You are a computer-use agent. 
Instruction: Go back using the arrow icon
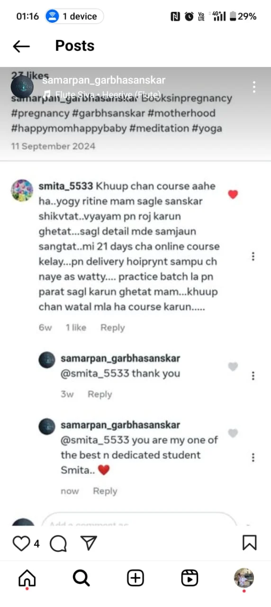(21, 46)
